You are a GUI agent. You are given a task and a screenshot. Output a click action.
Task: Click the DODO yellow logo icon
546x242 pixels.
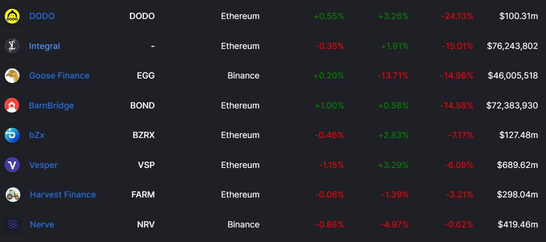(x=12, y=16)
